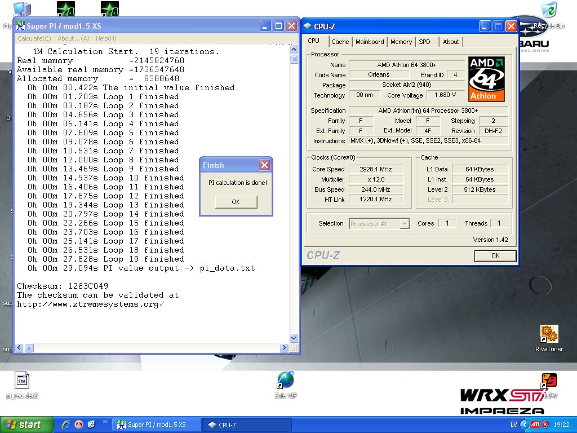Viewport: 577px width, 433px height.
Task: Switch to the SPD tab
Action: (425, 42)
